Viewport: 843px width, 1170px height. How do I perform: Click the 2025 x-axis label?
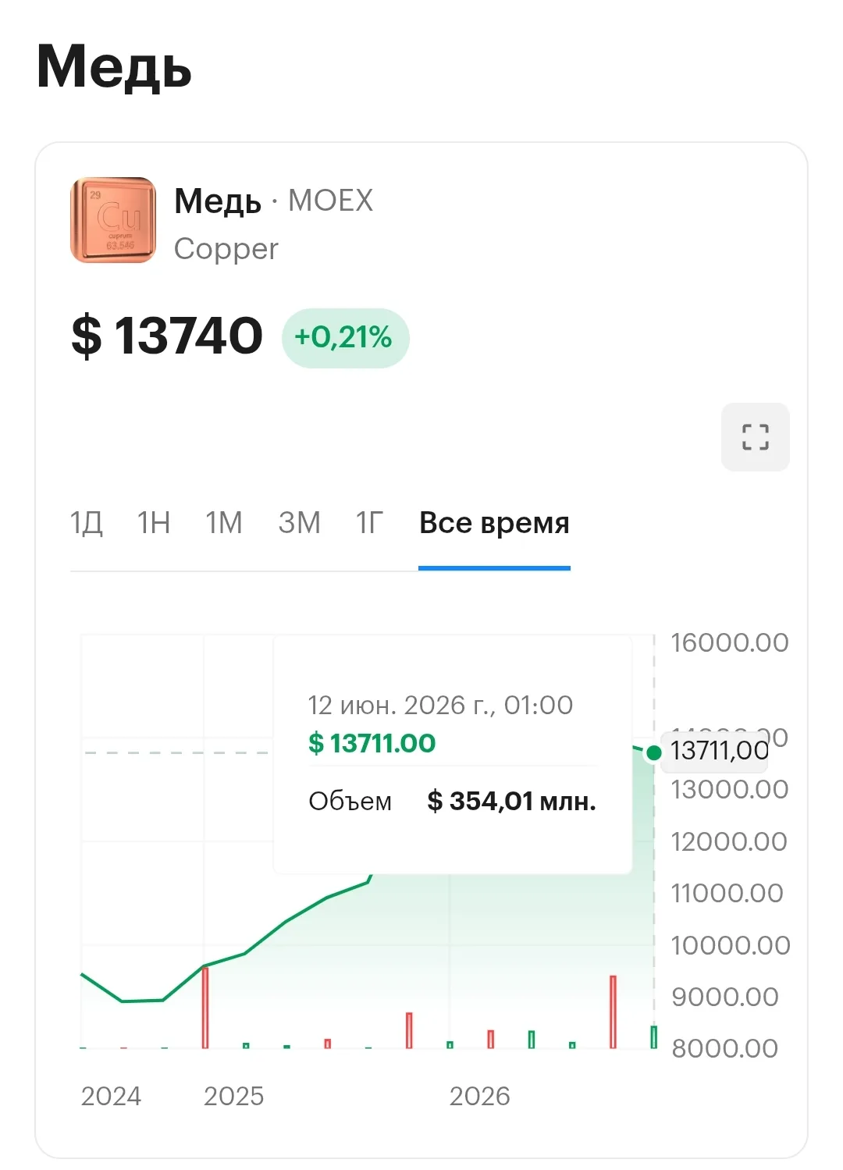pyautogui.click(x=233, y=1096)
